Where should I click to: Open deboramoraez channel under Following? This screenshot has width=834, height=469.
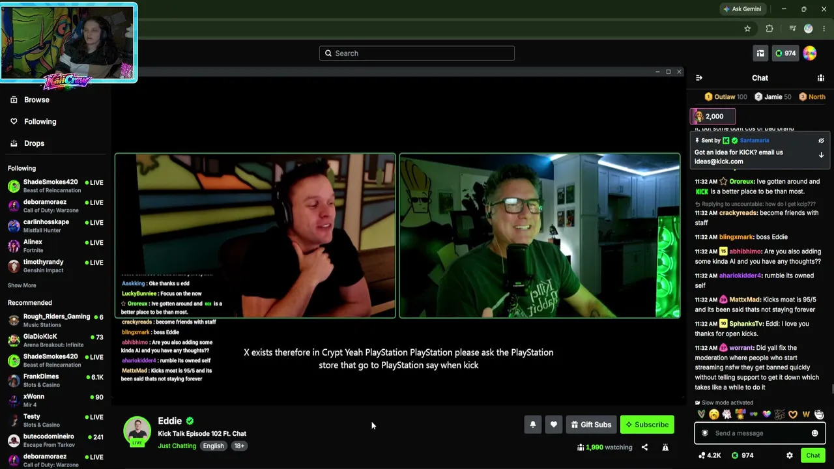(55, 206)
